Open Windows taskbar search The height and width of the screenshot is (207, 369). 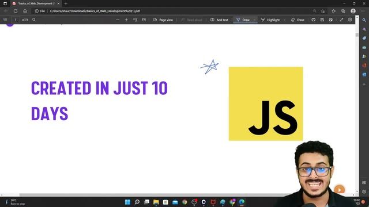click(137, 202)
